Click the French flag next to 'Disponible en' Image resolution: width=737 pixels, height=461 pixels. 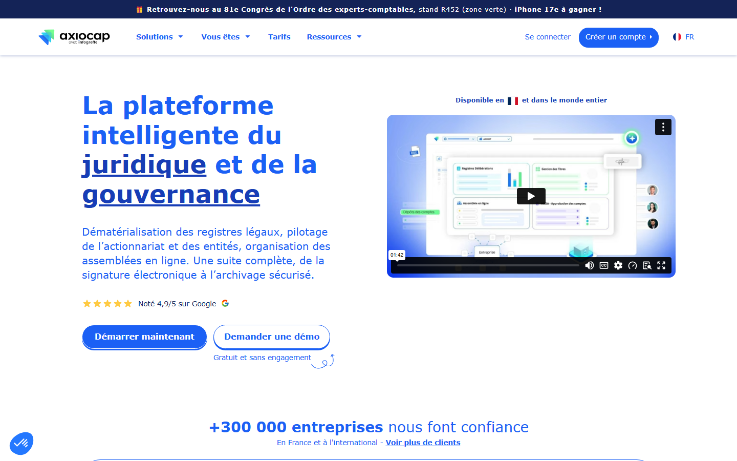coord(513,101)
